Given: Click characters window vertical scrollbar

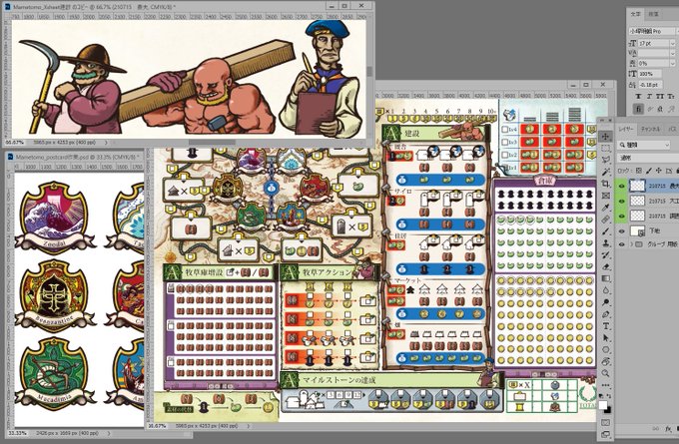Looking at the screenshot, I should pyautogui.click(x=369, y=72).
